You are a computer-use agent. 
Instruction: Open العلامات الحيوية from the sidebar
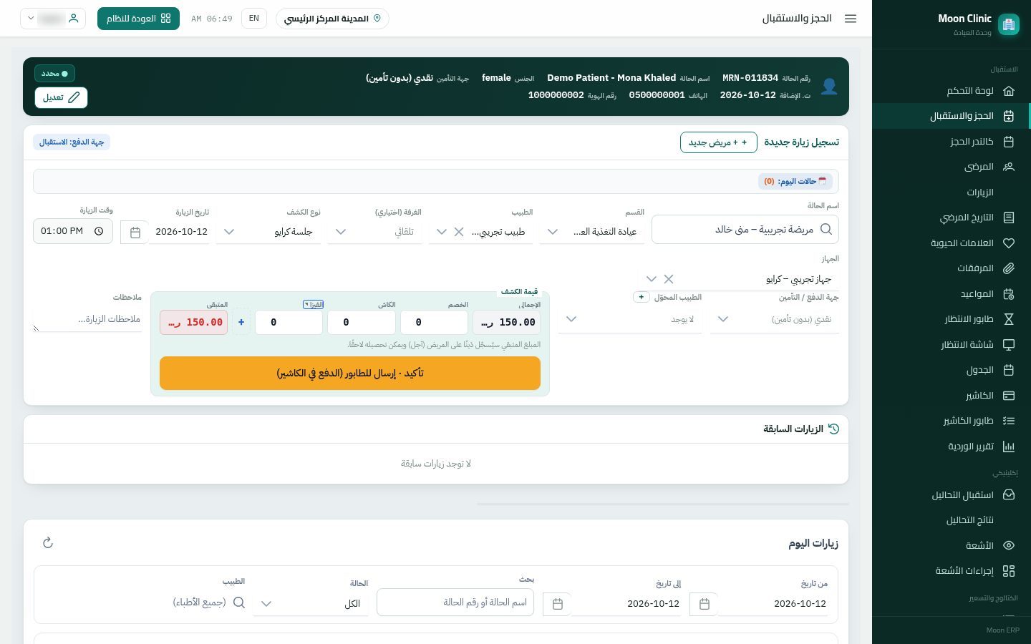coord(951,243)
